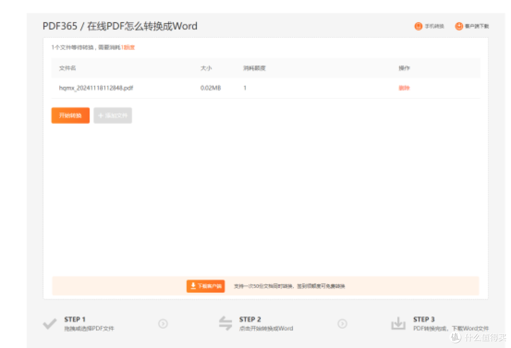Screen dimensions: 511x348
Task: Click the orange quota link in pending notice
Action: 128,48
